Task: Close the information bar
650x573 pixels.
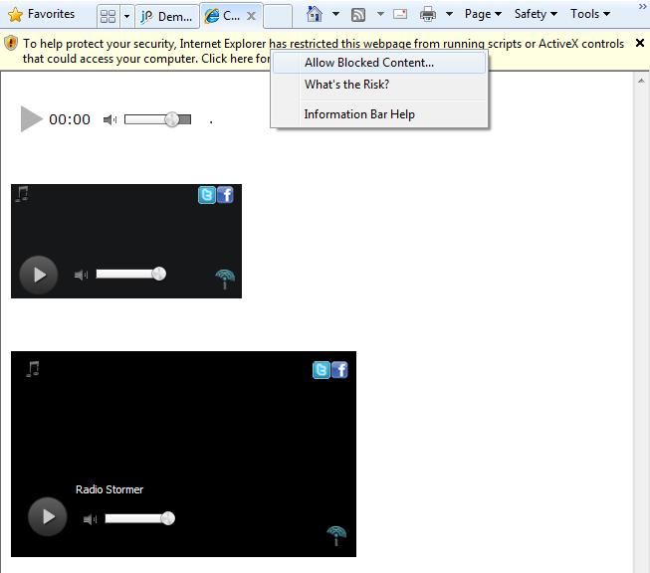Action: click(640, 43)
